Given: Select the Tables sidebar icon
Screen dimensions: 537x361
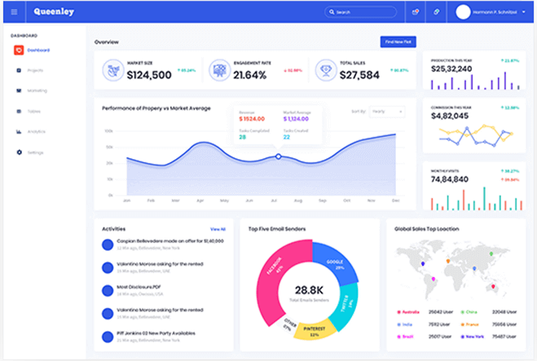Looking at the screenshot, I should [18, 111].
